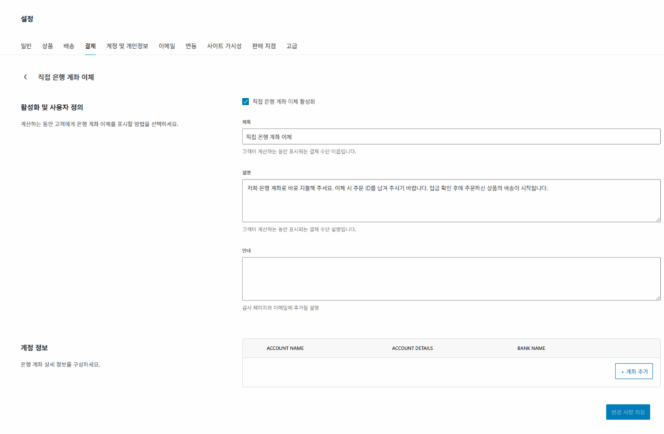Select the 연동 settings tab

(190, 46)
